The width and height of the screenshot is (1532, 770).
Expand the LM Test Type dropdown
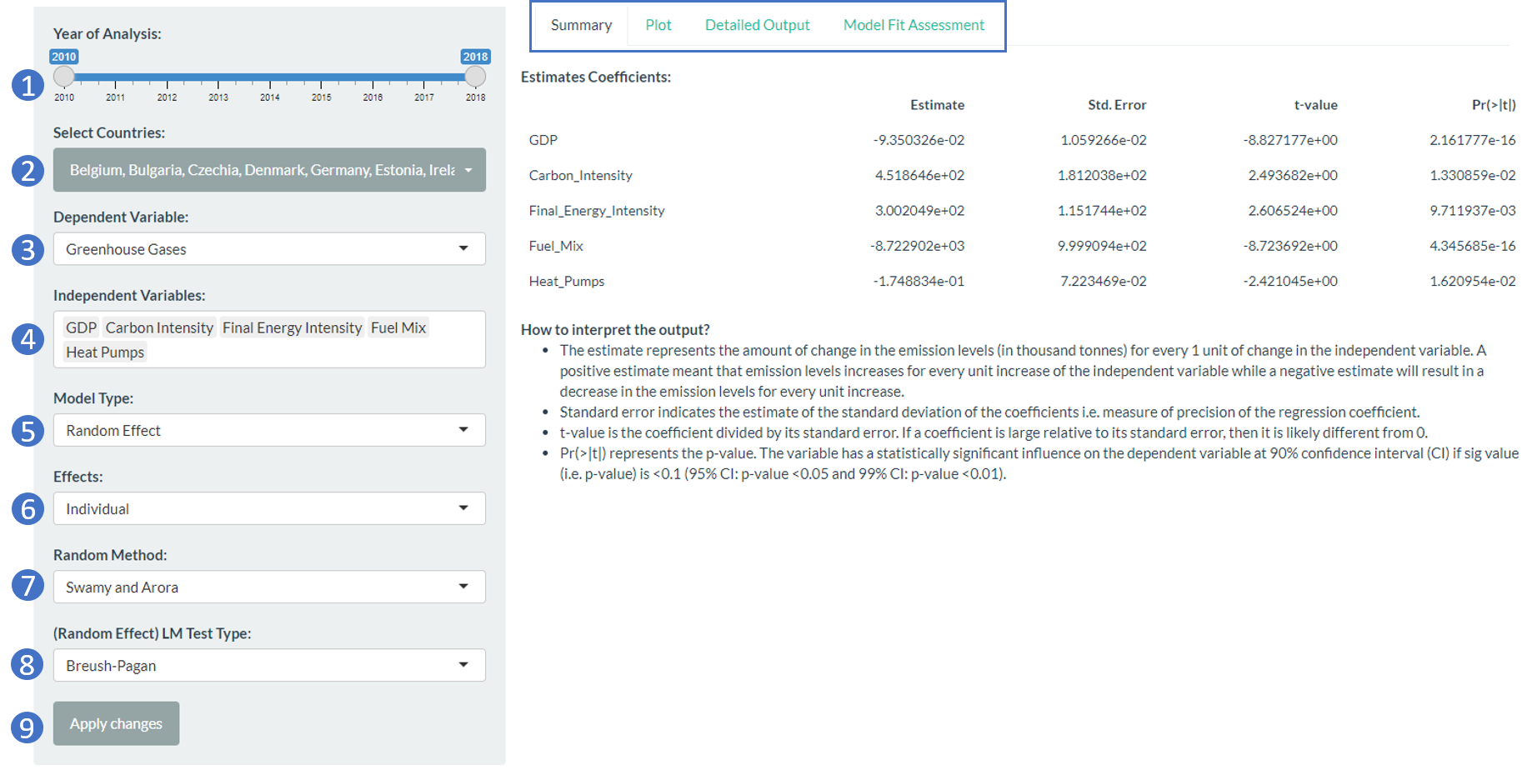pyautogui.click(x=269, y=666)
